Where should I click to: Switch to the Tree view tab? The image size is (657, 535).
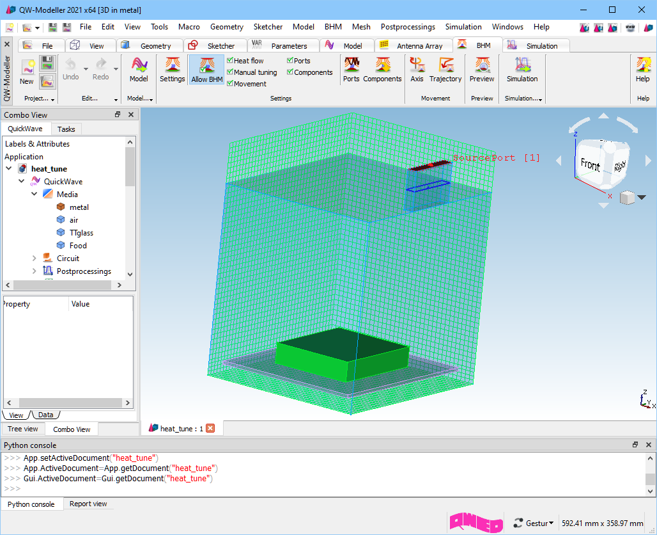23,429
